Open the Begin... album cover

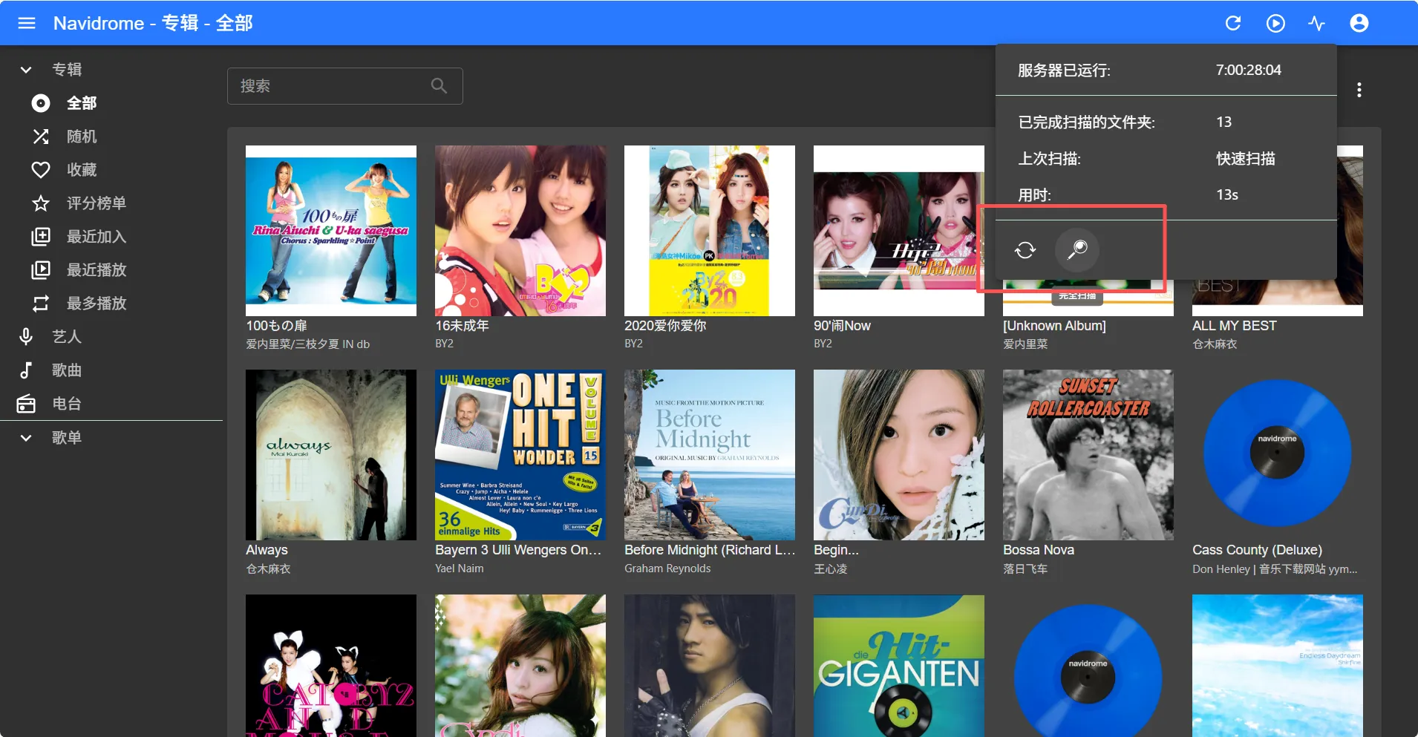tap(899, 455)
